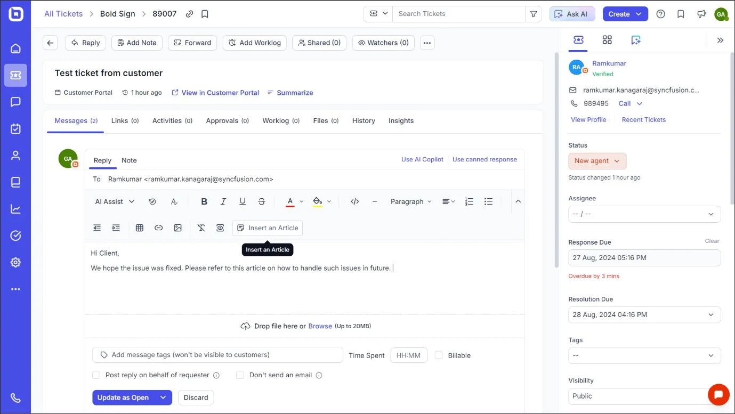Click the Update as Open button
Image resolution: width=735 pixels, height=414 pixels.
124,397
